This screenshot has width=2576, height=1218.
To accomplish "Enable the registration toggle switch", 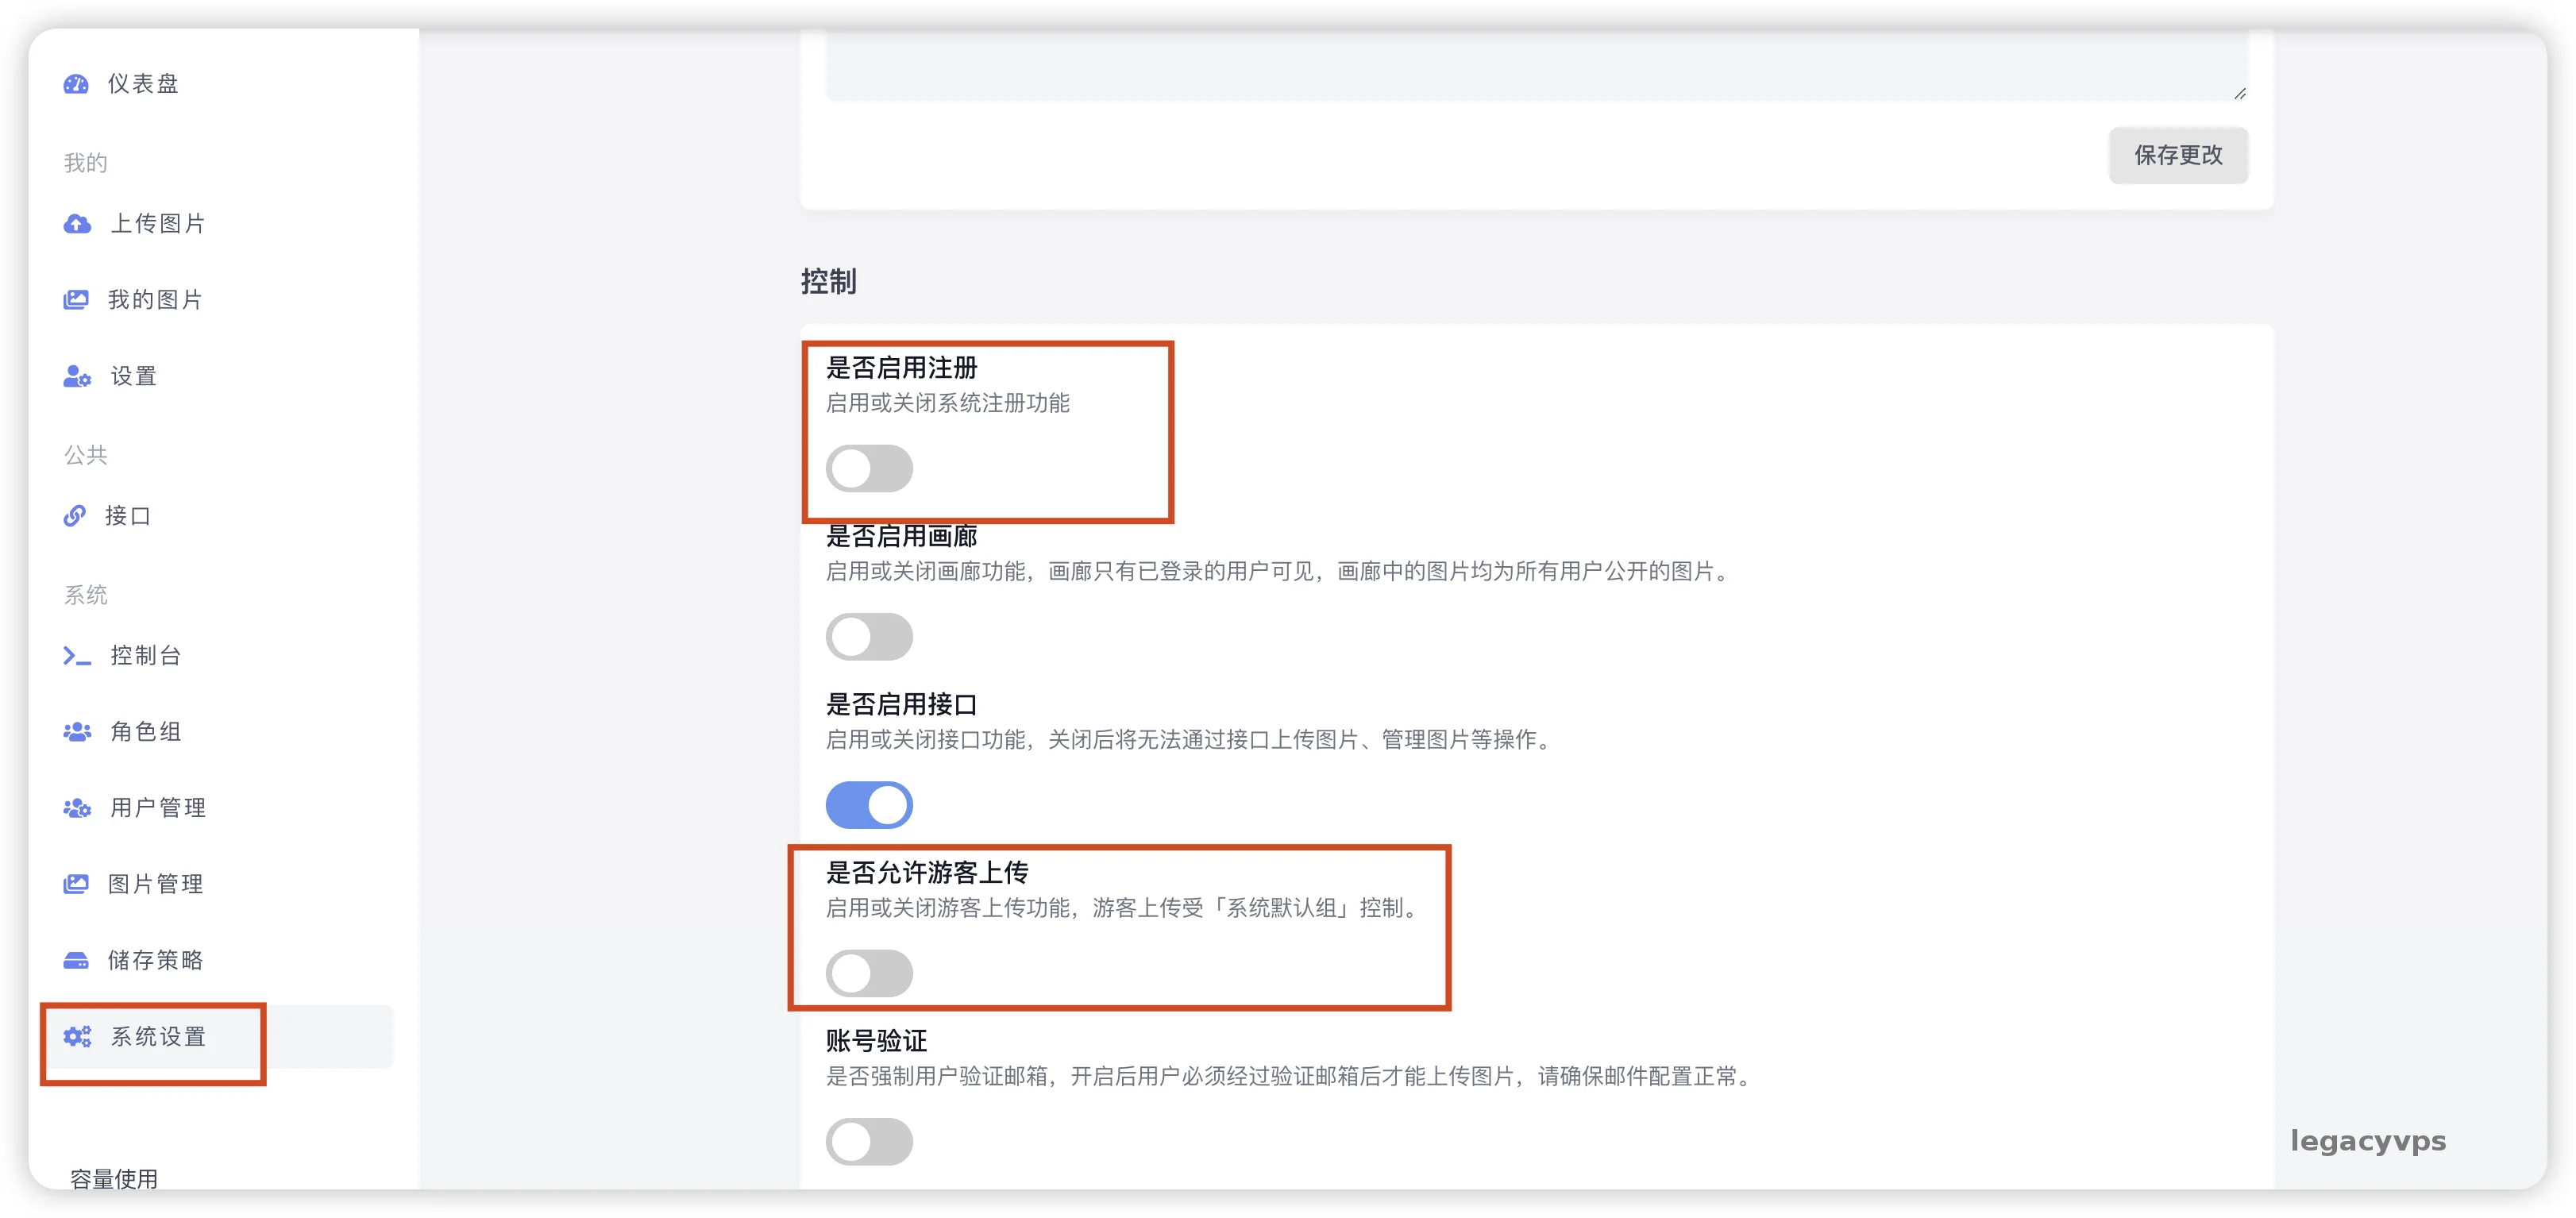I will (x=868, y=469).
